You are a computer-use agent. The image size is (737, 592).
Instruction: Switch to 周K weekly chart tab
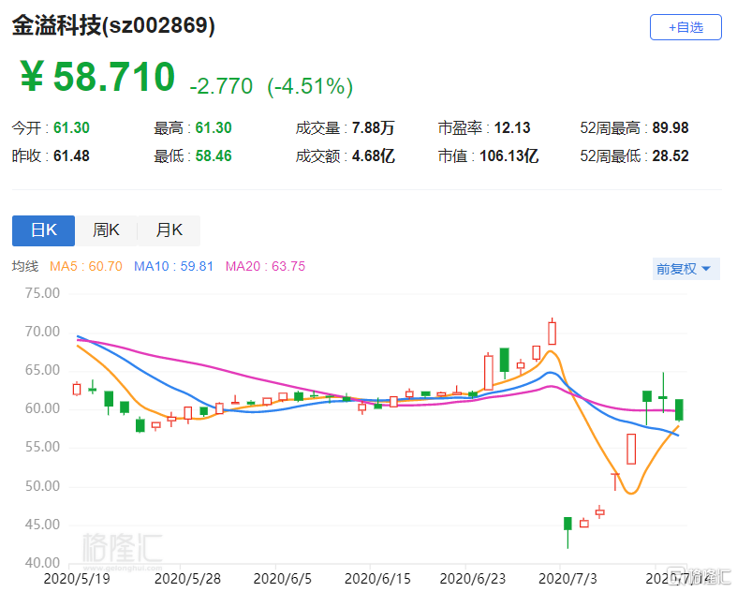click(106, 230)
